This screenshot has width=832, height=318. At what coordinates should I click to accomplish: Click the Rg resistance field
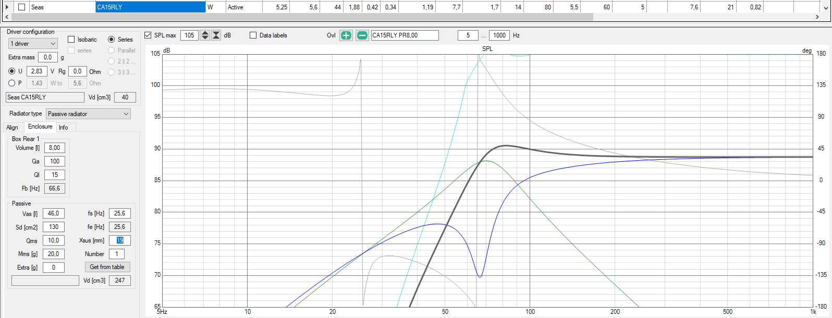(77, 71)
